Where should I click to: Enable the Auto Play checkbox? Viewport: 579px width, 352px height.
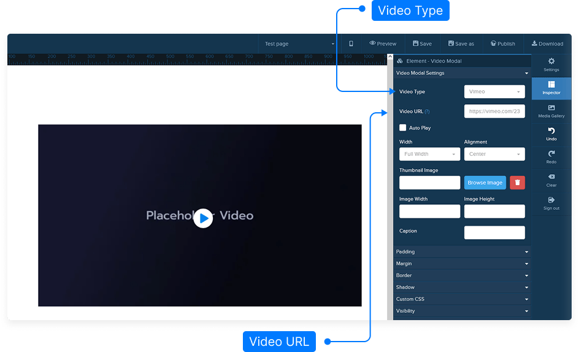403,128
